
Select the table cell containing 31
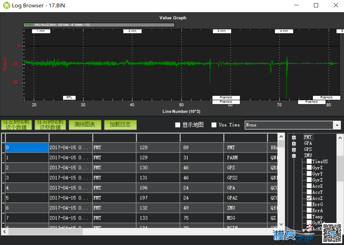[x=202, y=157]
